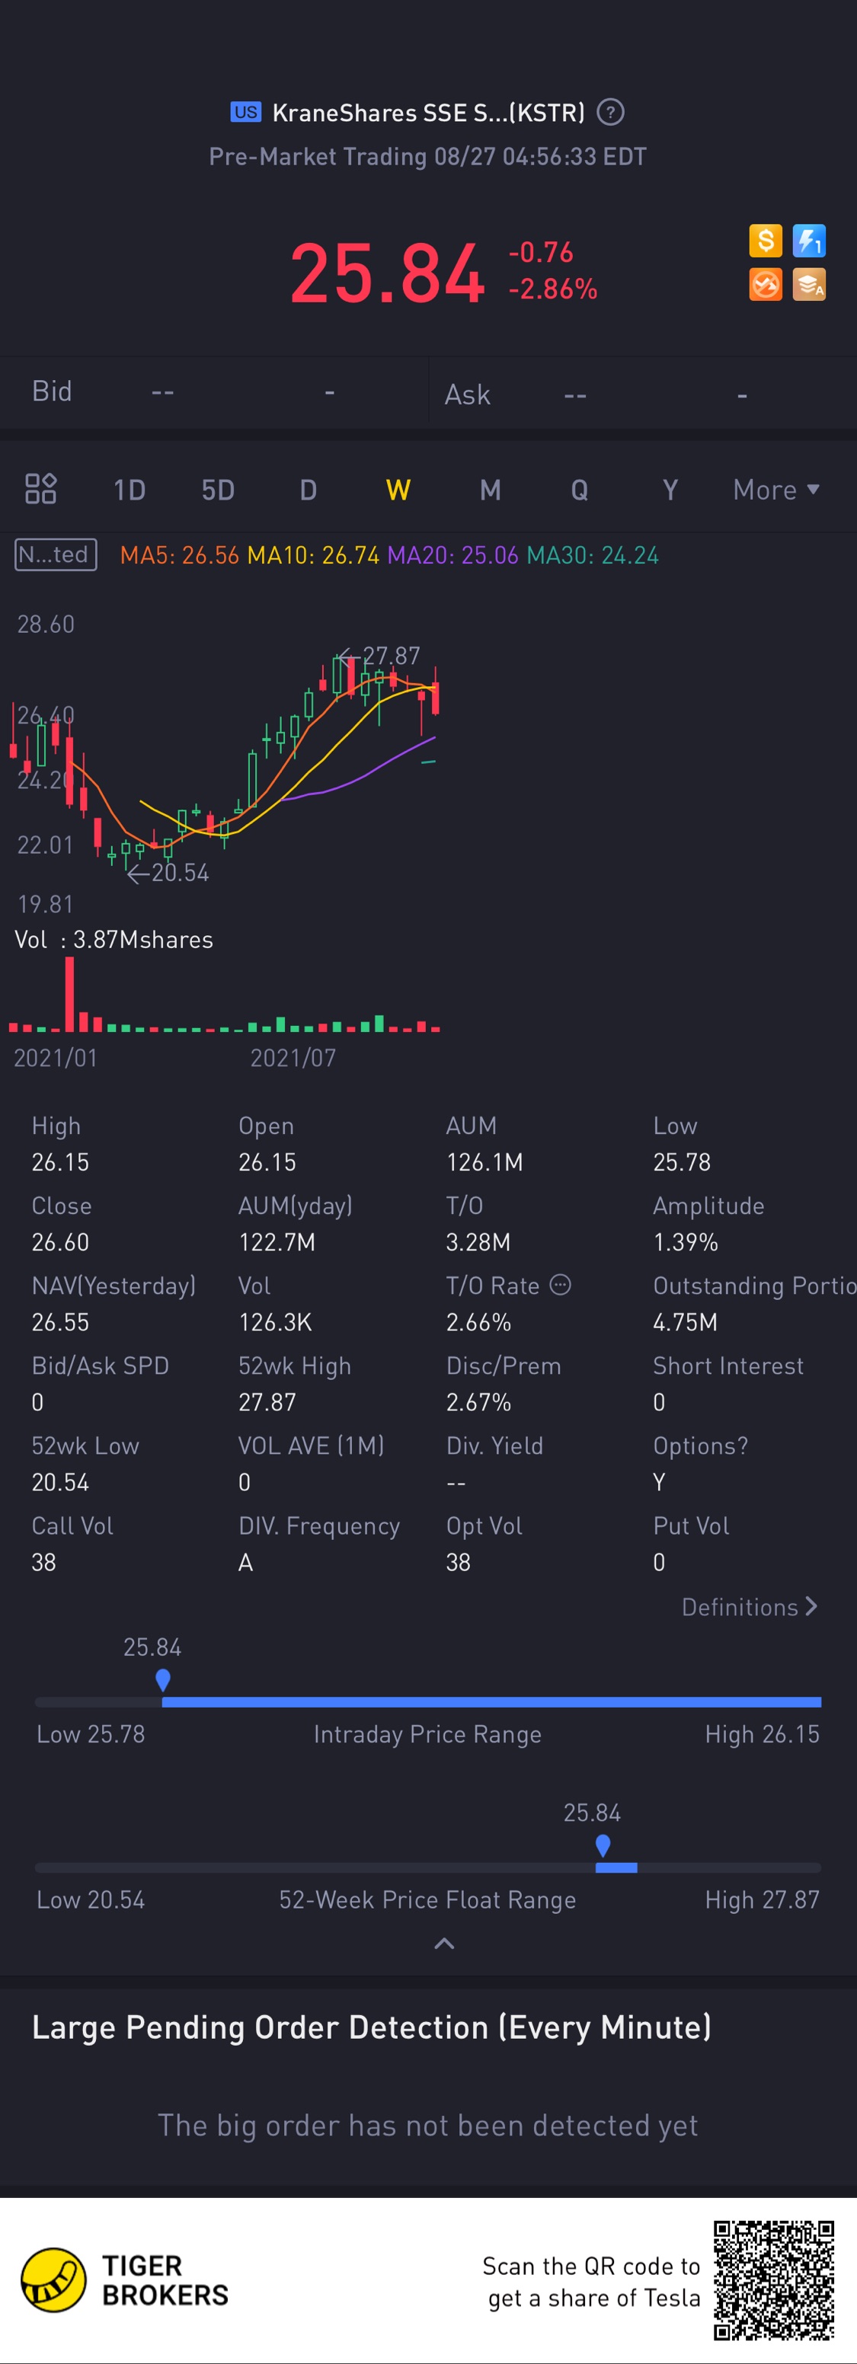Tap the Ask price field
The image size is (857, 2364).
(574, 395)
